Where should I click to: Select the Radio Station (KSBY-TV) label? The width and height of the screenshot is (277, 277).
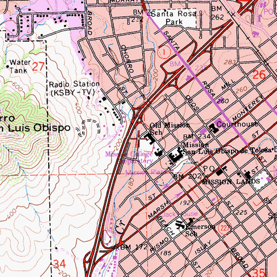[74, 88]
